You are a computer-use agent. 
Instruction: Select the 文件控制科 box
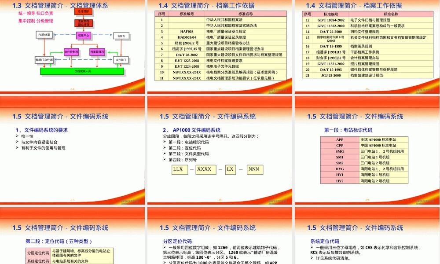tap(71, 52)
